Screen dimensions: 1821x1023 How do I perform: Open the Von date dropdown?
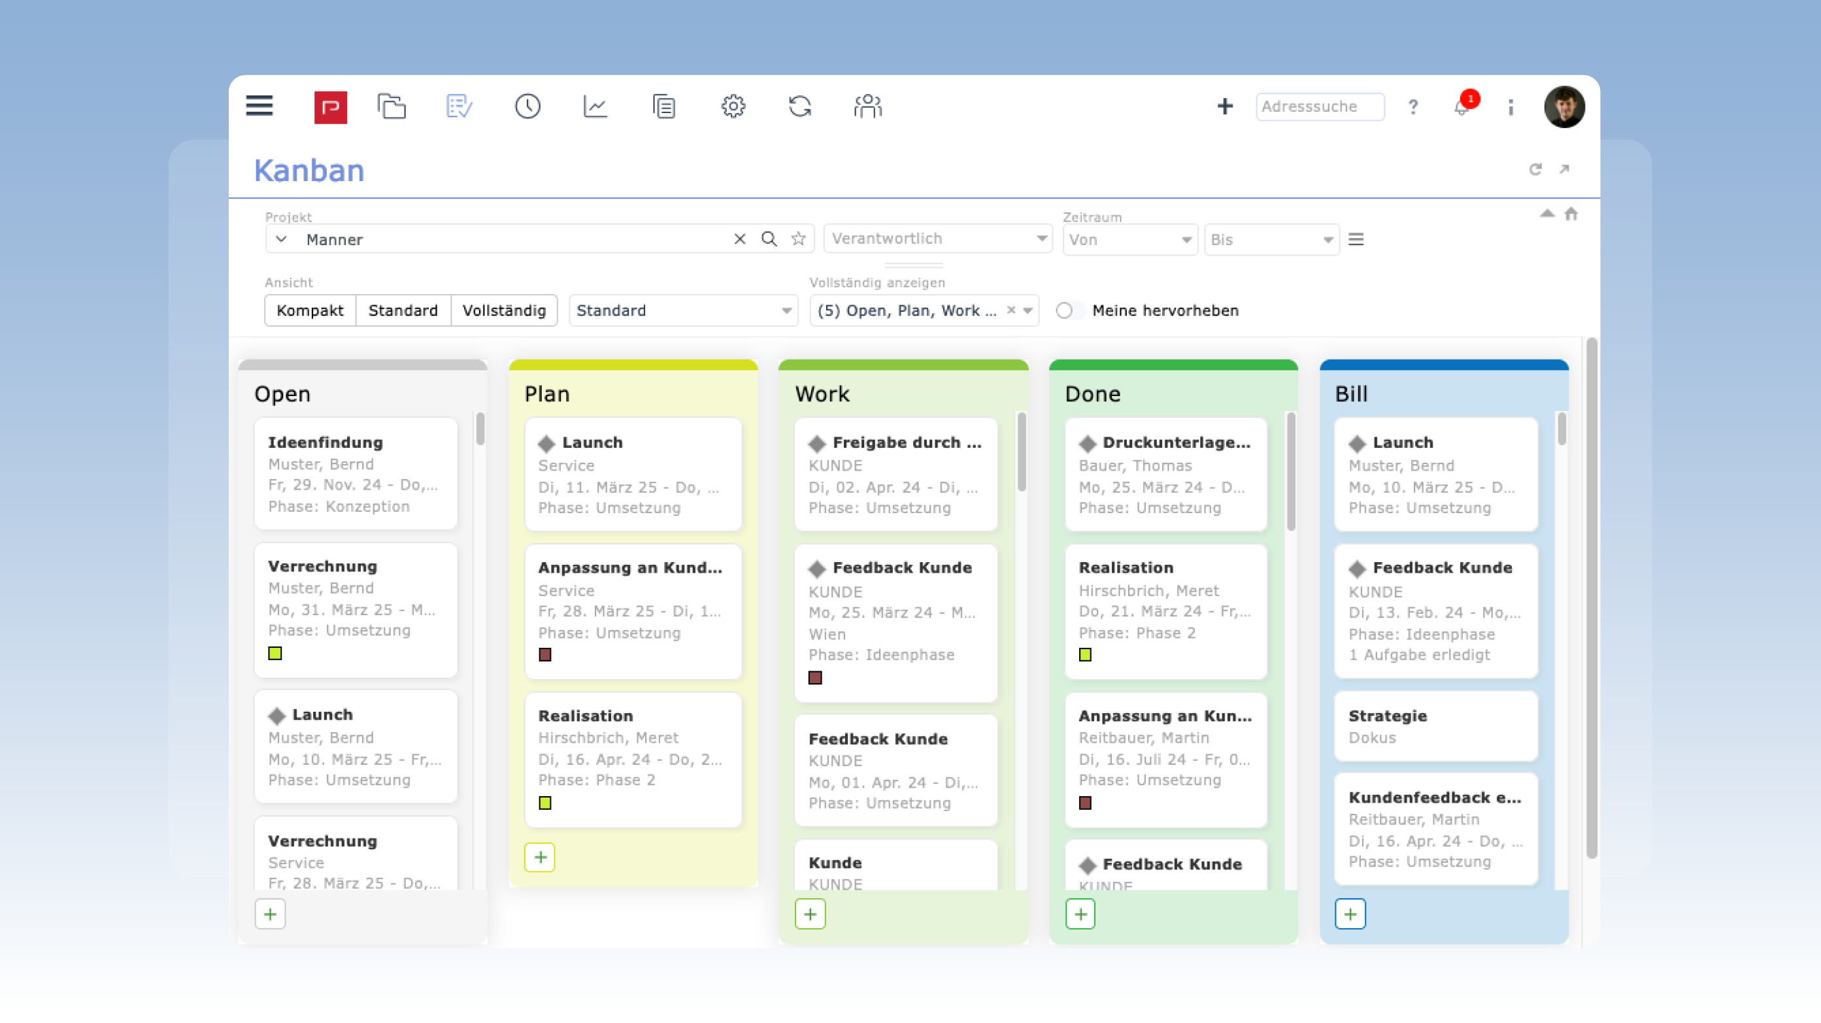[1129, 240]
